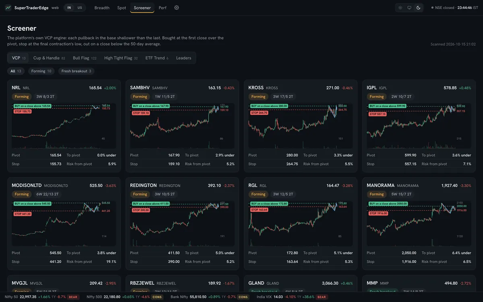Select the VCP pattern tab
Screen dimensions: 483x302
pyautogui.click(x=19, y=58)
